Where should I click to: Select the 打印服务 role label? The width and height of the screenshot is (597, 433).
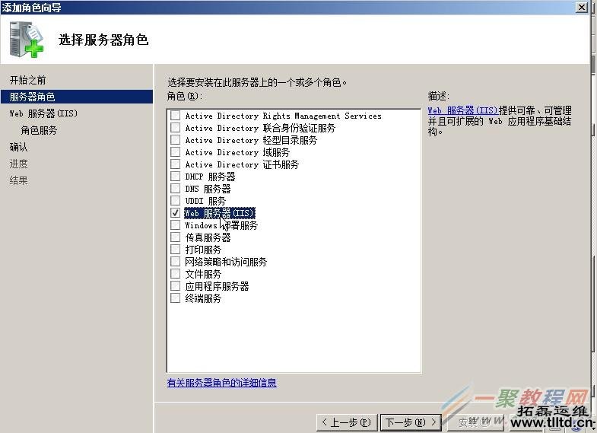[x=203, y=250]
